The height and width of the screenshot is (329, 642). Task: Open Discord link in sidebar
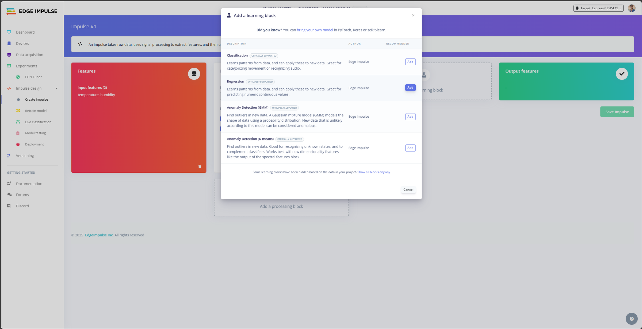pos(22,206)
